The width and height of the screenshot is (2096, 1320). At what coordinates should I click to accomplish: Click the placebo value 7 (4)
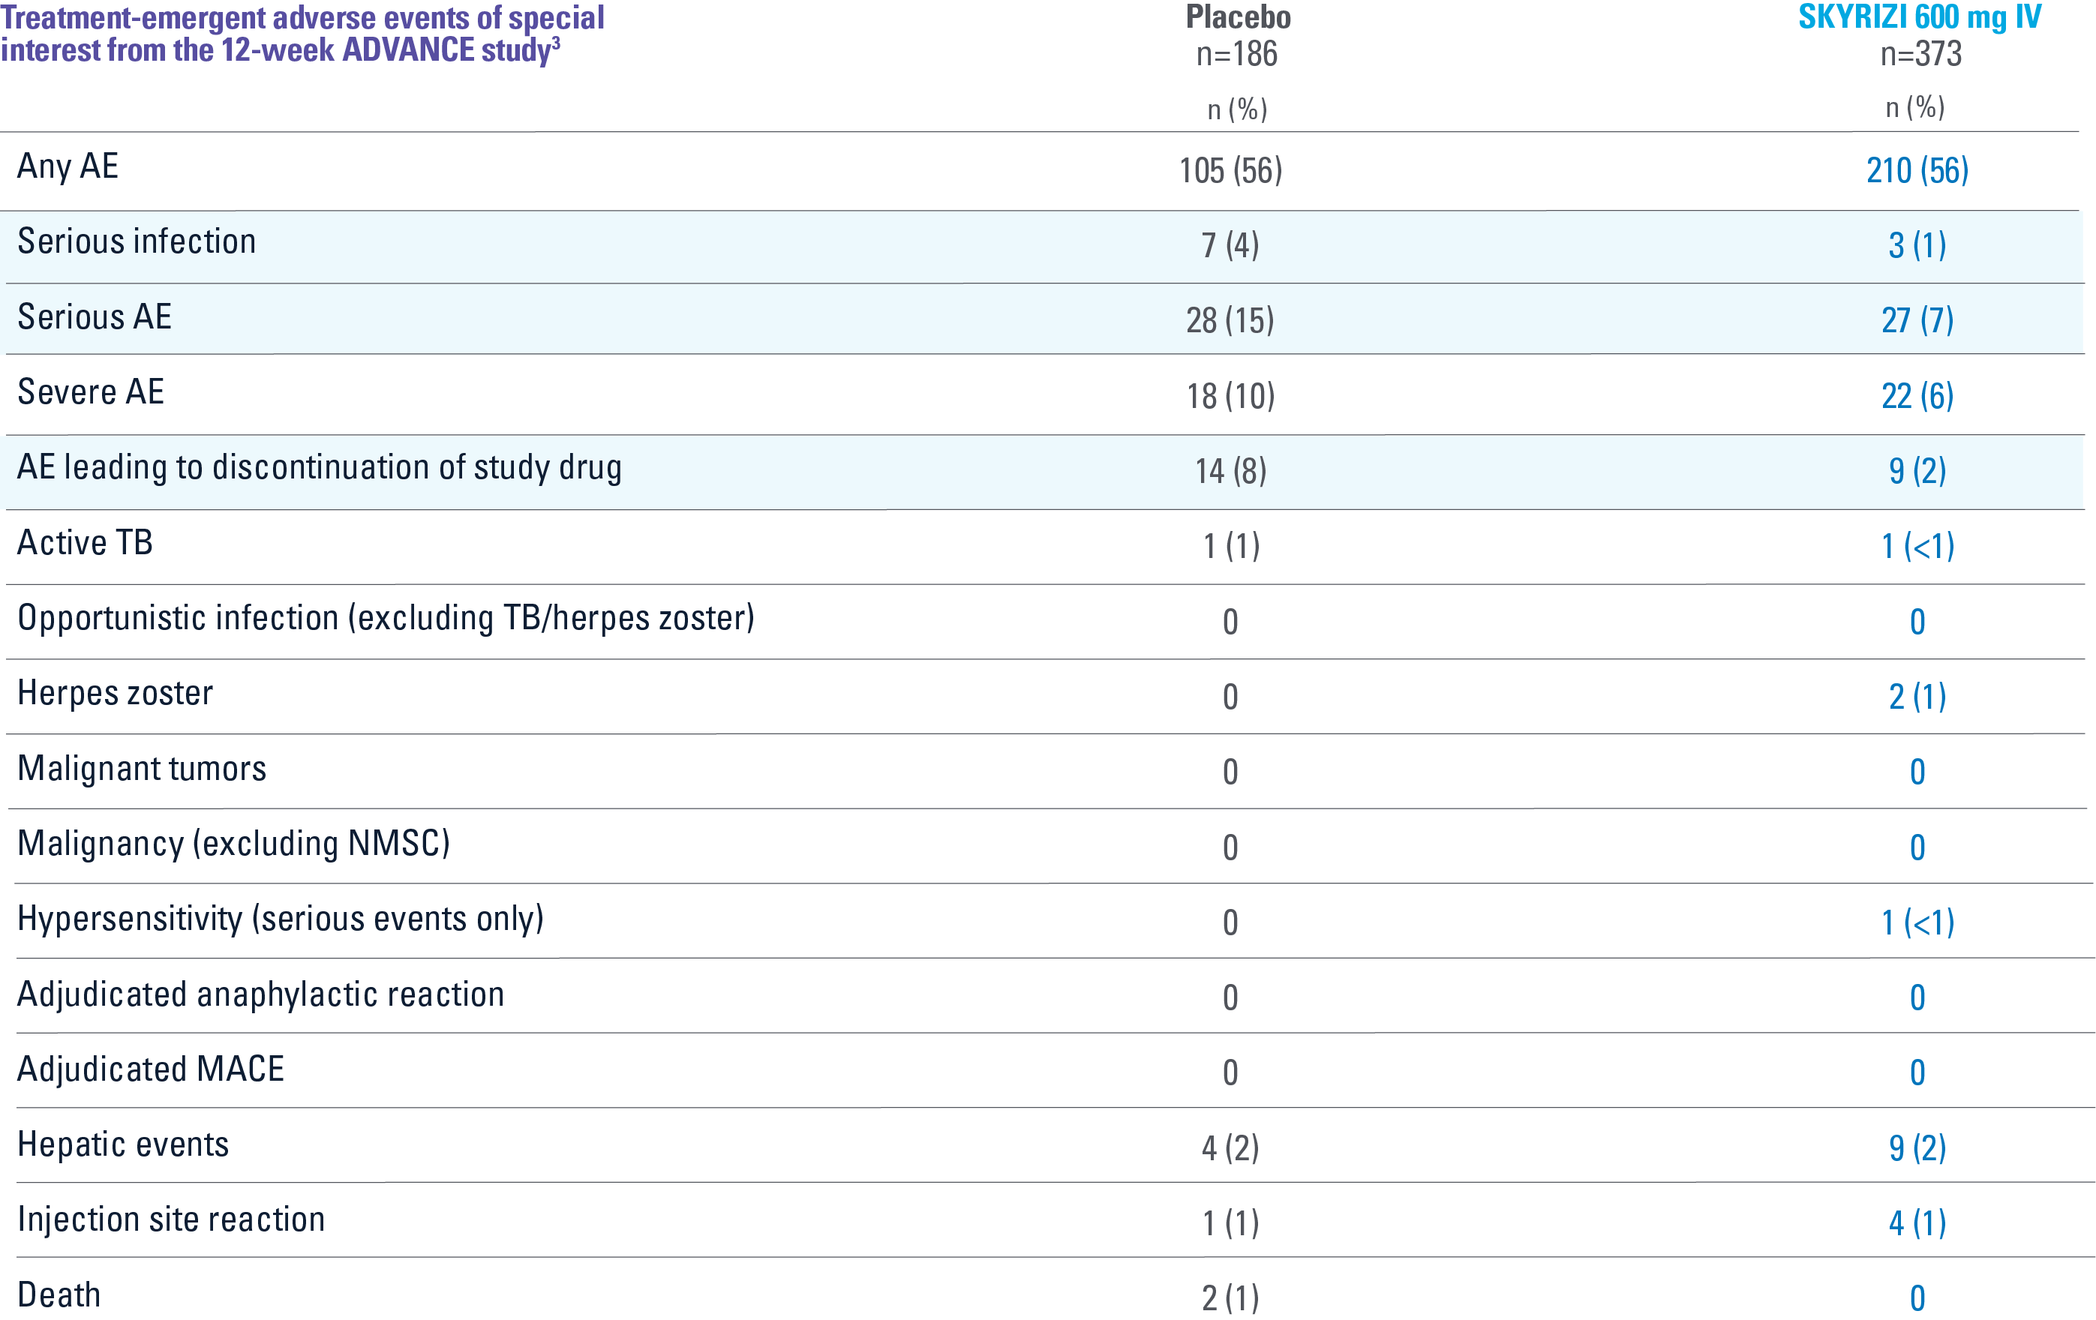pos(1231,245)
